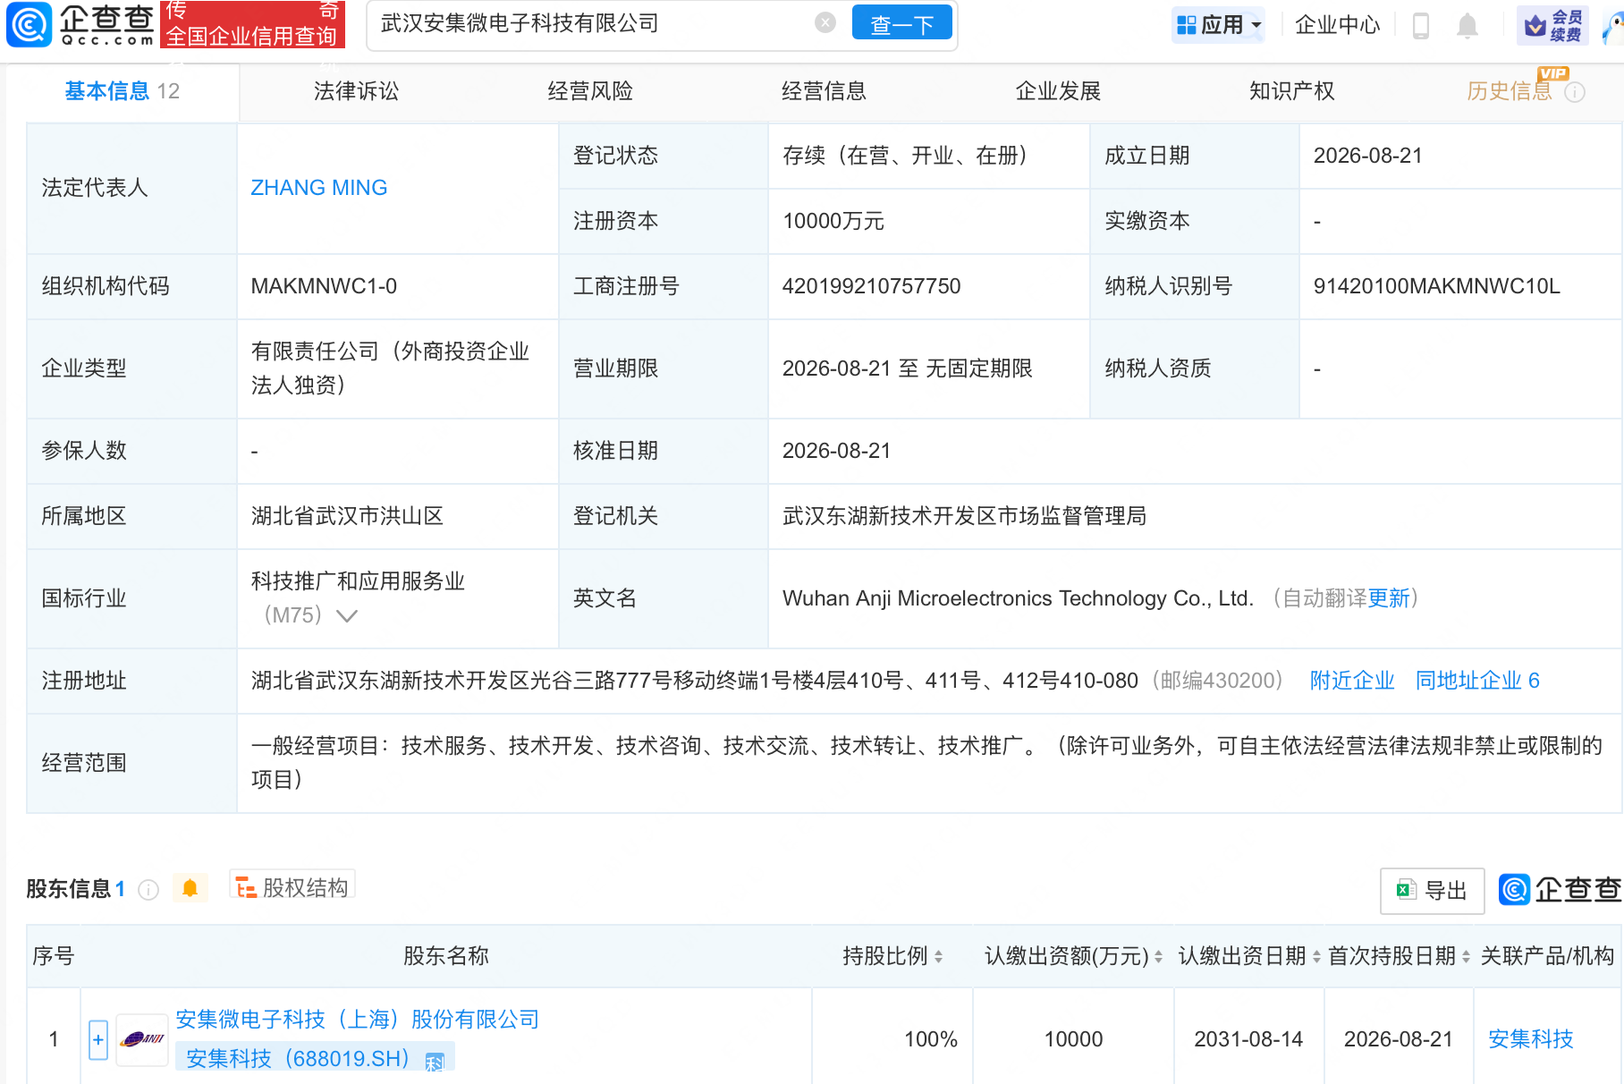Click region 湖北省武汉市洪山区

[x=347, y=516]
